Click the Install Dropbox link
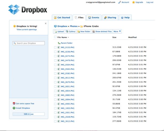The width and height of the screenshot is (164, 131). (x=23, y=108)
